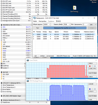Click the LinX app icon in title bar
The image size is (98, 105).
[34, 18]
